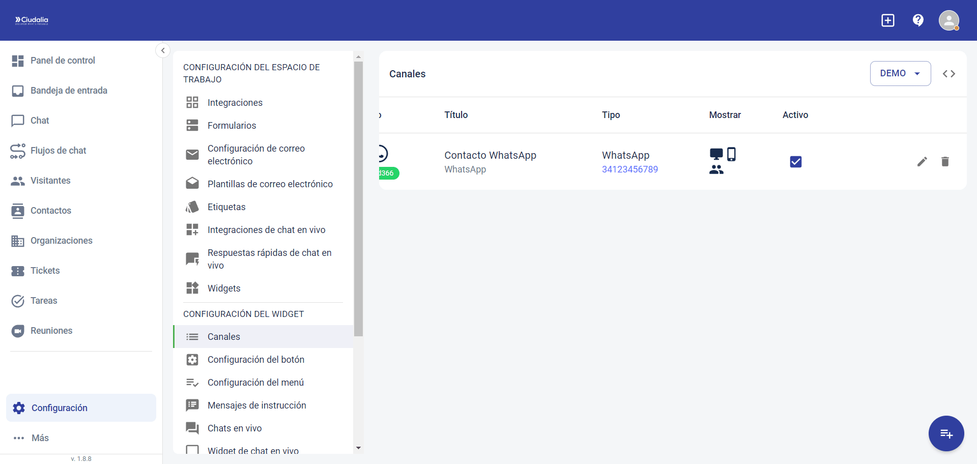Open Plantillas de correo electrónico
The image size is (977, 464).
tap(270, 184)
